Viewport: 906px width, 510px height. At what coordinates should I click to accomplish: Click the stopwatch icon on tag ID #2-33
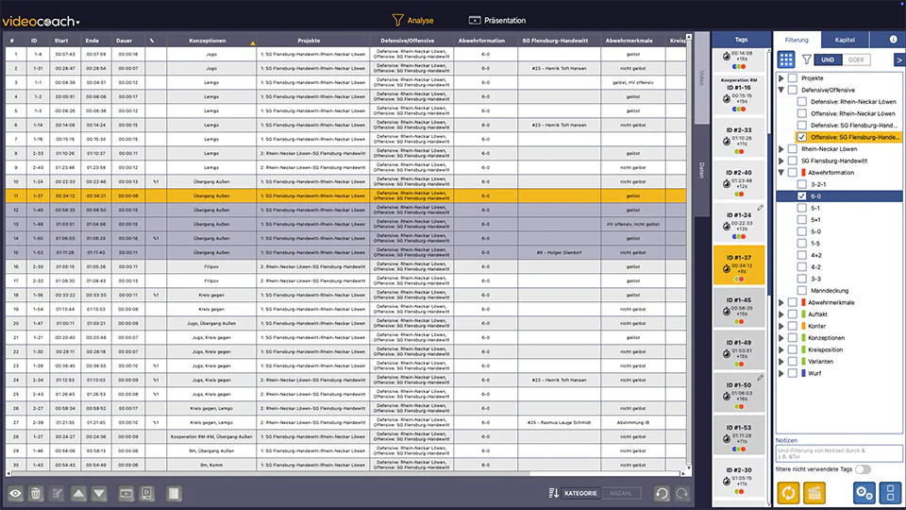coord(727,141)
